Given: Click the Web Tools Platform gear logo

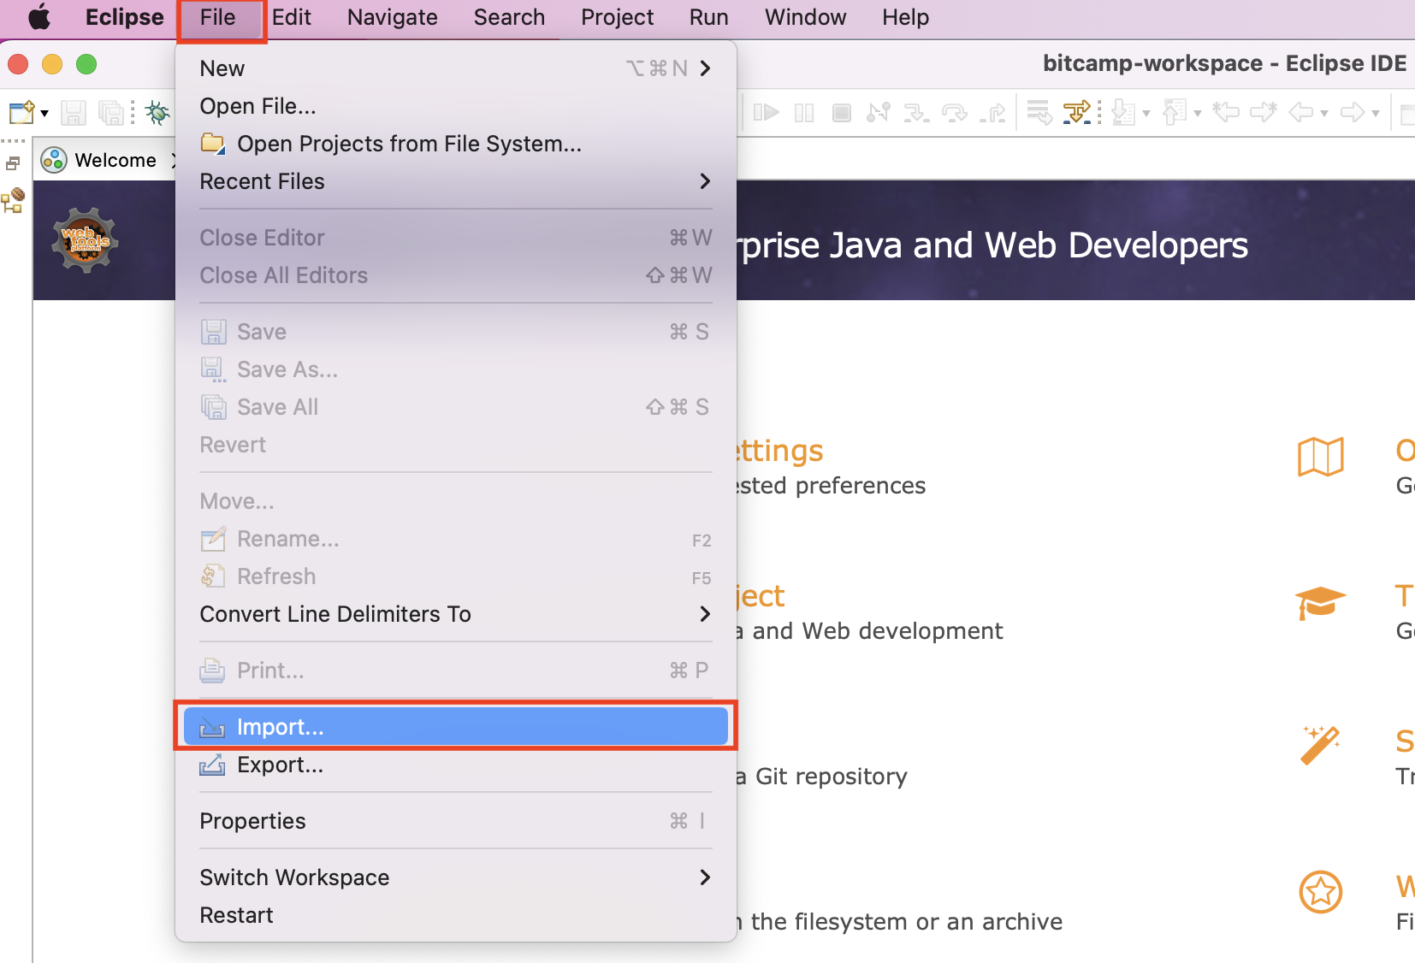Looking at the screenshot, I should (x=85, y=240).
